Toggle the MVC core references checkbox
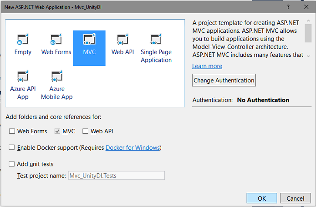 [x=57, y=131]
